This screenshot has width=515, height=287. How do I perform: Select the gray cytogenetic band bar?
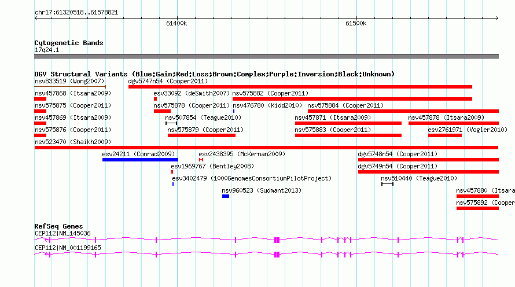[x=266, y=56]
